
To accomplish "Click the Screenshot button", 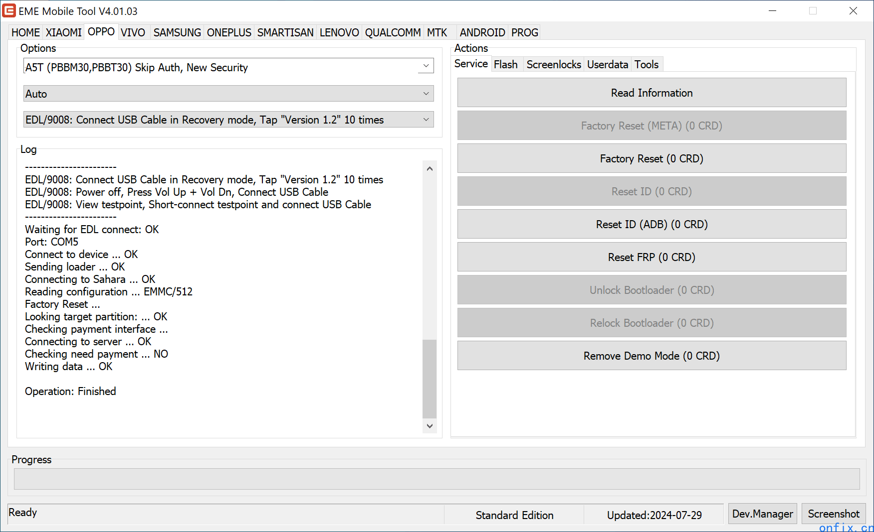I will click(834, 514).
